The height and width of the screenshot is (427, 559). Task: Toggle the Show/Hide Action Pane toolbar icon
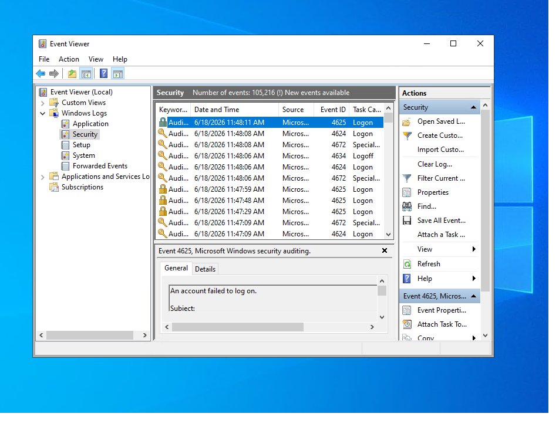point(117,74)
